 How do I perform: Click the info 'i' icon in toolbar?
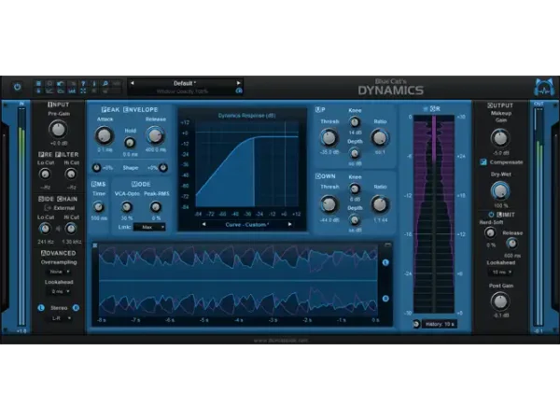tap(94, 84)
